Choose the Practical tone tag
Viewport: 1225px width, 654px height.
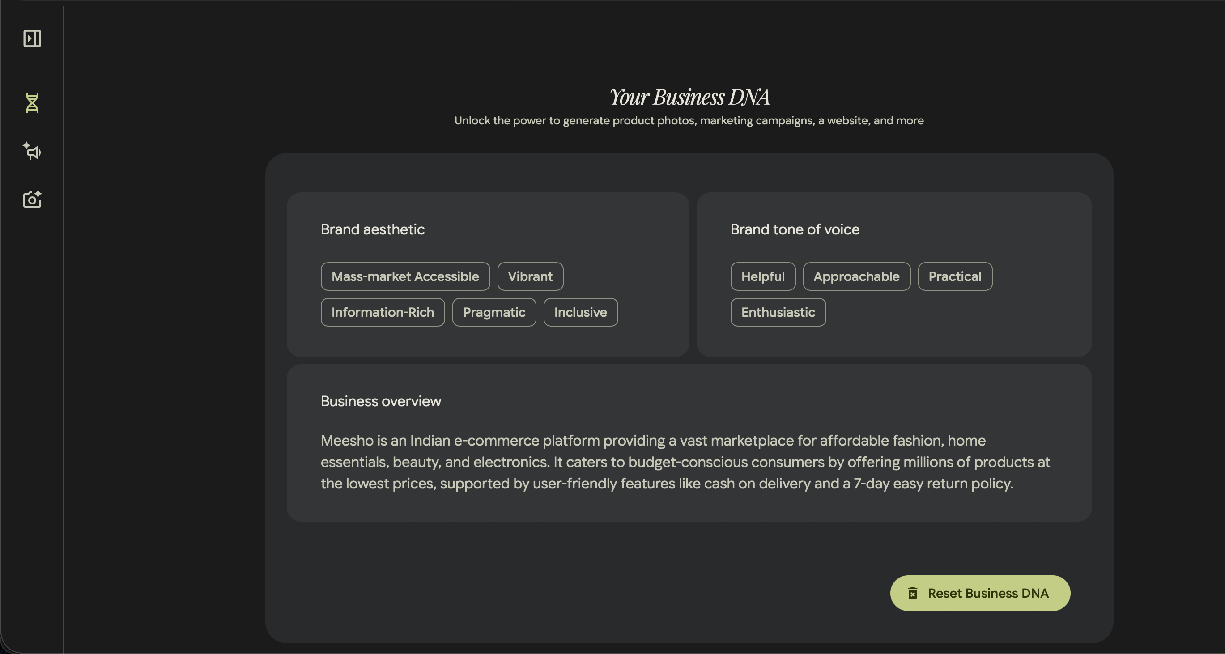pyautogui.click(x=955, y=276)
